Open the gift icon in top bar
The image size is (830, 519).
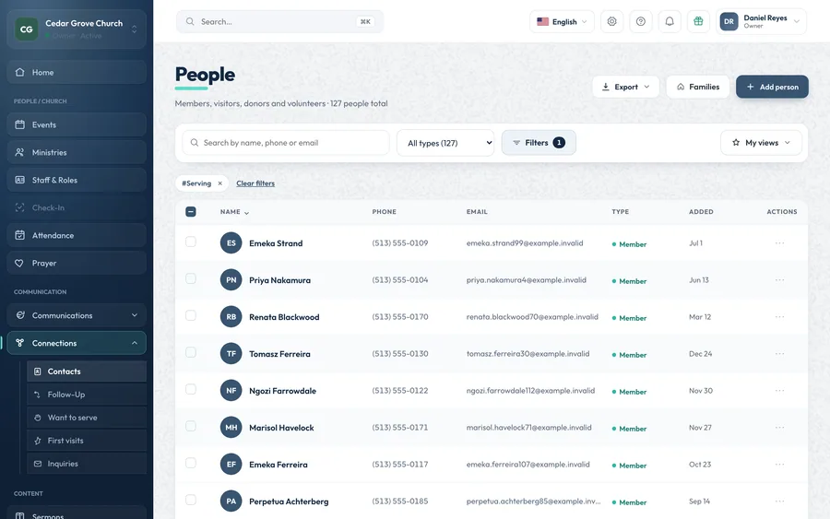(x=698, y=22)
